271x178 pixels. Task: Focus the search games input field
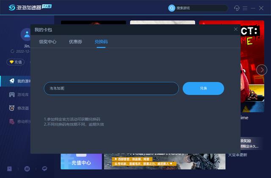[200, 8]
